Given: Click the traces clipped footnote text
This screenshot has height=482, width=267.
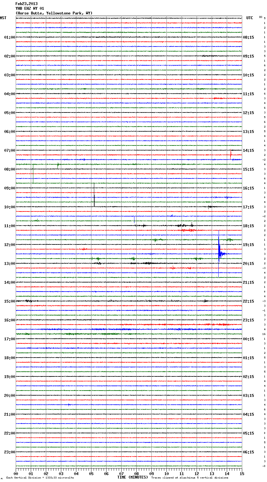Looking at the screenshot, I should pyautogui.click(x=190, y=478).
